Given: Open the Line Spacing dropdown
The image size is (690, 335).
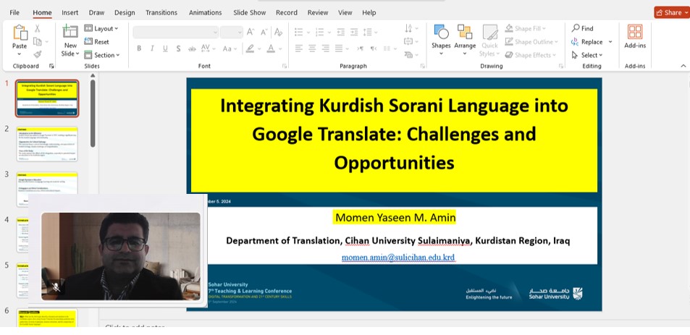Looking at the screenshot, I should coord(370,32).
